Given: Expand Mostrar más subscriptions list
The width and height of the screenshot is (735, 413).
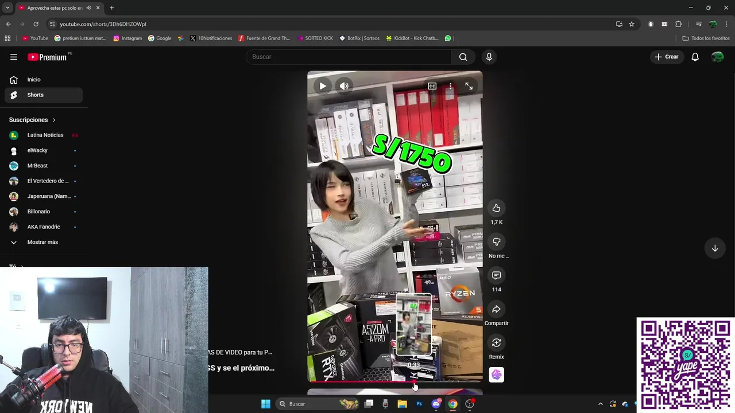Looking at the screenshot, I should (44, 242).
